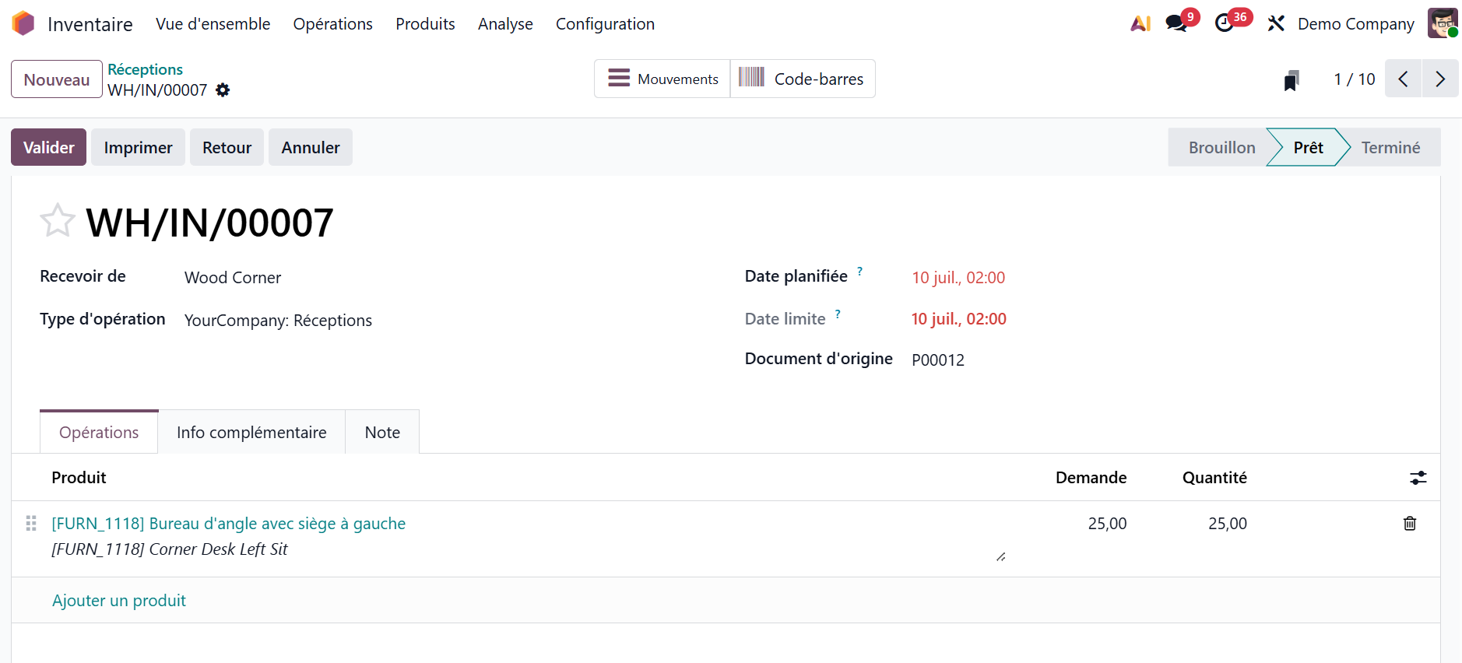
Task: Delete the Corner Desk product line
Action: 1410,524
